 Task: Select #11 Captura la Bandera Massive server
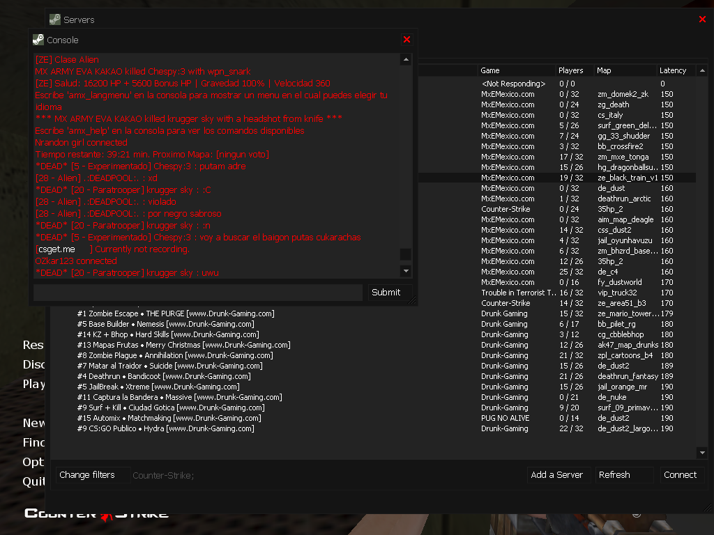(374, 398)
